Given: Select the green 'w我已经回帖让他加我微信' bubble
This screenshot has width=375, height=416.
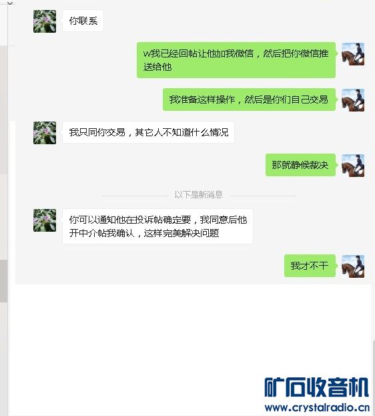Looking at the screenshot, I should point(236,60).
